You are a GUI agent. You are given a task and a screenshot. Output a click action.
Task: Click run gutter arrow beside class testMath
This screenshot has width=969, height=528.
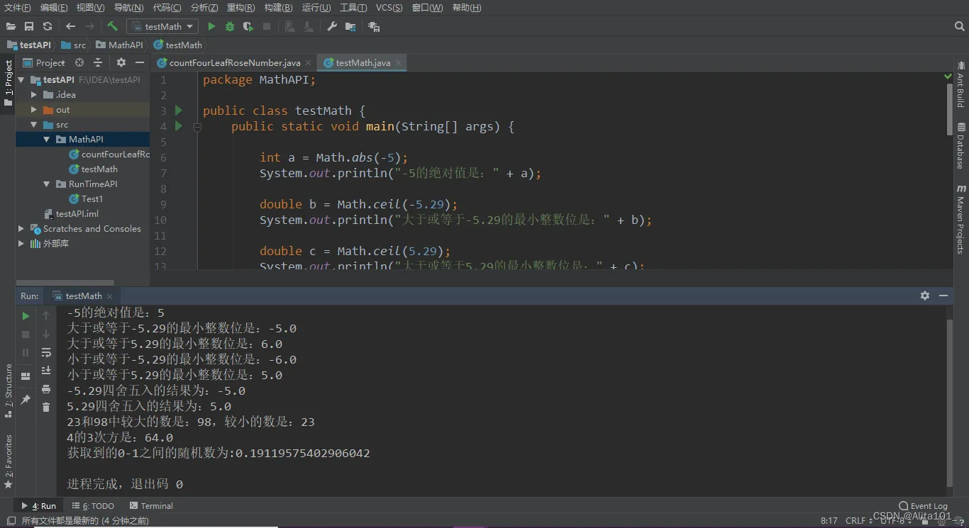tap(179, 111)
